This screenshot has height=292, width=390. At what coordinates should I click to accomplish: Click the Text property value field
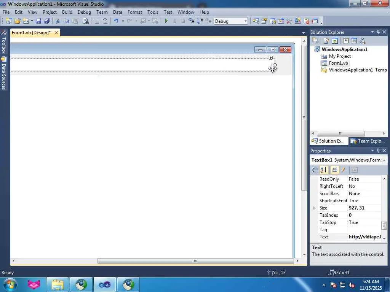coord(364,237)
